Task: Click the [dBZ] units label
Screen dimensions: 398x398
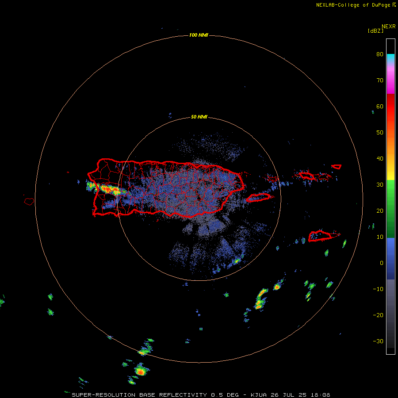Action: [x=375, y=31]
